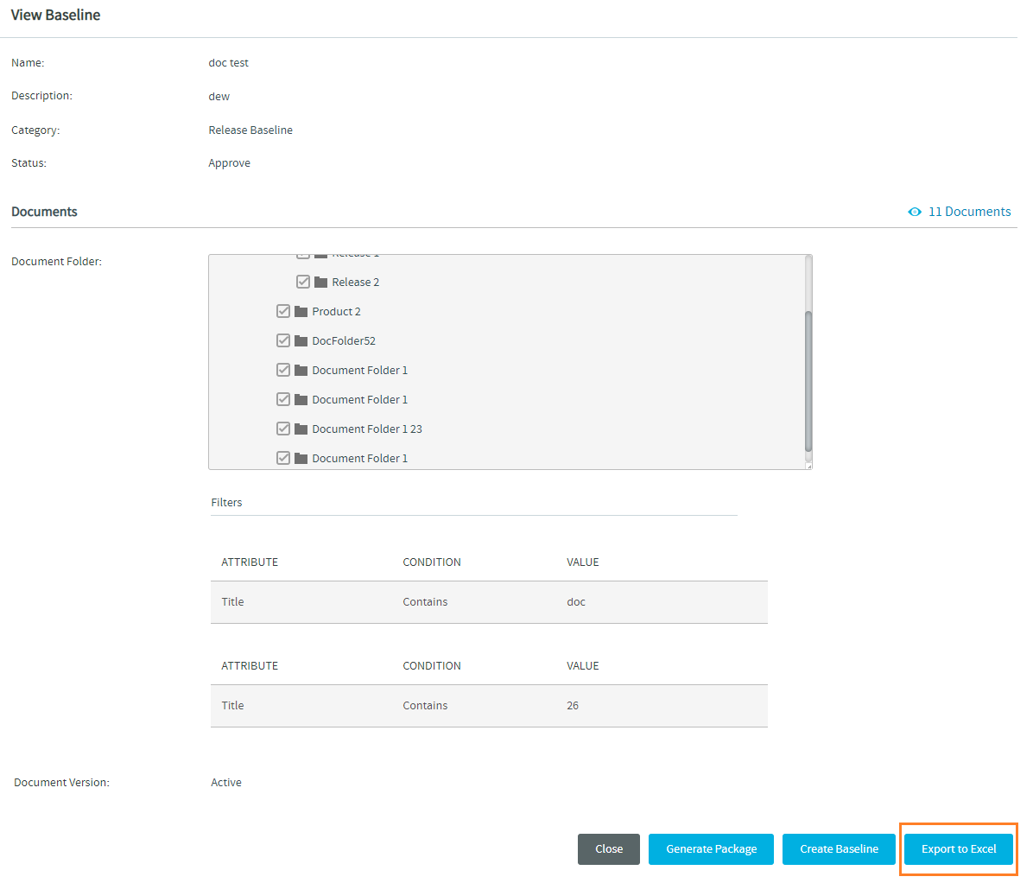Click 'Contains' in the row with value doc
Viewport: 1033px width, 883px height.
[425, 601]
